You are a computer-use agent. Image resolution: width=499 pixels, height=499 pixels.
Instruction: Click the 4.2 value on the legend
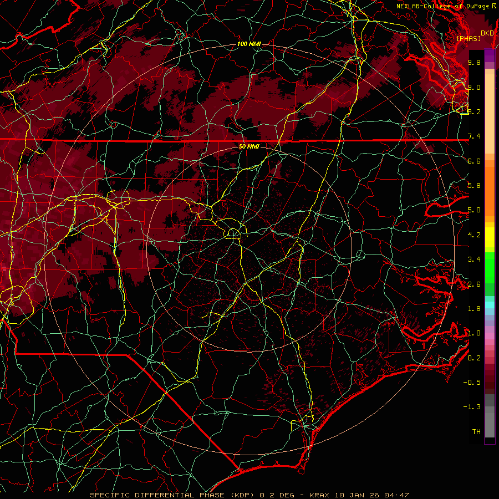(x=474, y=235)
